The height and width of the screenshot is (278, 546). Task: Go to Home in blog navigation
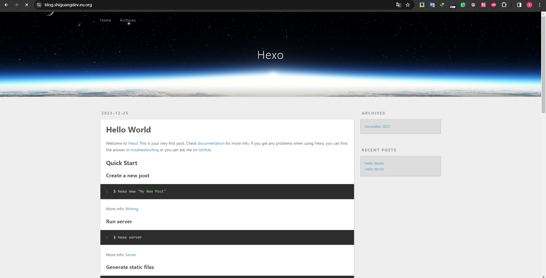[106, 20]
